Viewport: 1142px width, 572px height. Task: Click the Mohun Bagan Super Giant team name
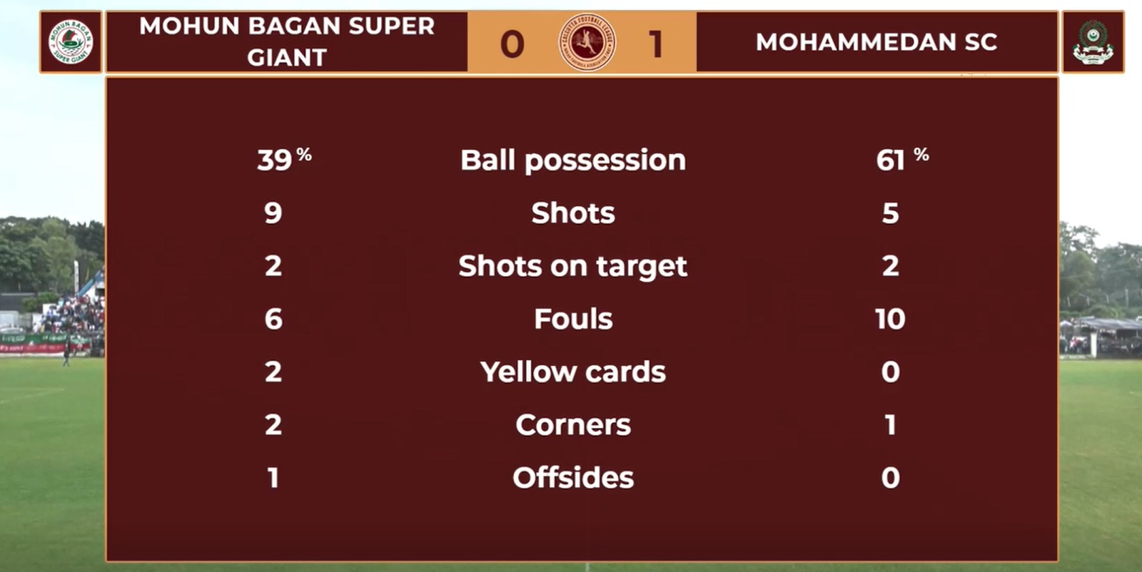287,41
